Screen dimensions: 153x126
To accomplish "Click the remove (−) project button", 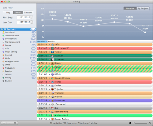I will point(9,123).
